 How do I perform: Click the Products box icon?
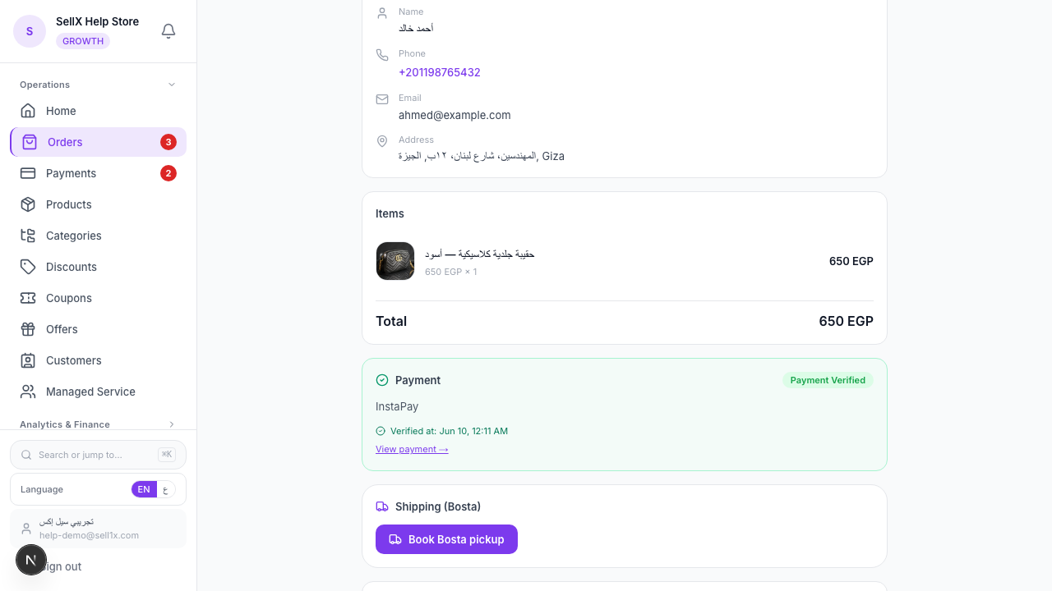[x=28, y=204]
